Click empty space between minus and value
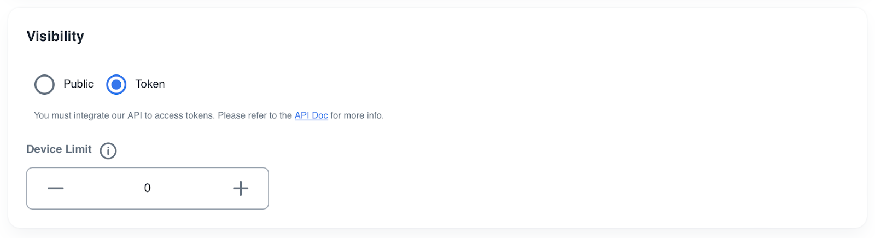 tap(101, 188)
